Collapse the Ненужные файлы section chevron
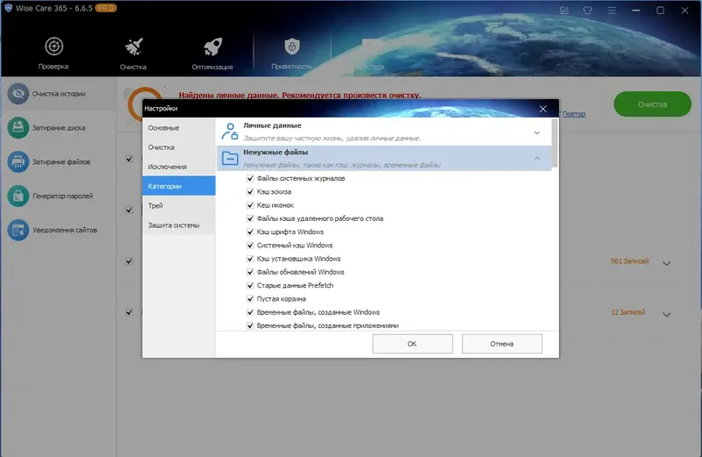The image size is (702, 457). tap(537, 158)
